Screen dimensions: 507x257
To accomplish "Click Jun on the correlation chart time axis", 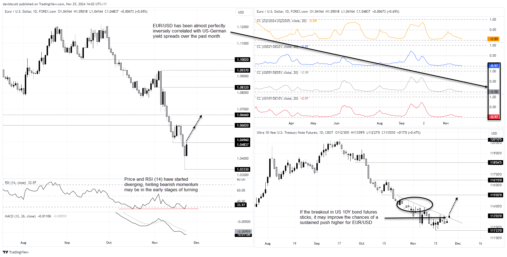I will (x=337, y=123).
